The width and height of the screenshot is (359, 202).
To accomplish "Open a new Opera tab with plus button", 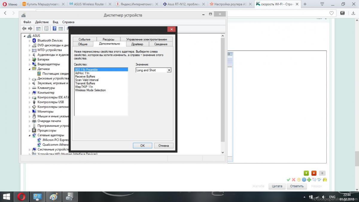I will click(x=305, y=4).
